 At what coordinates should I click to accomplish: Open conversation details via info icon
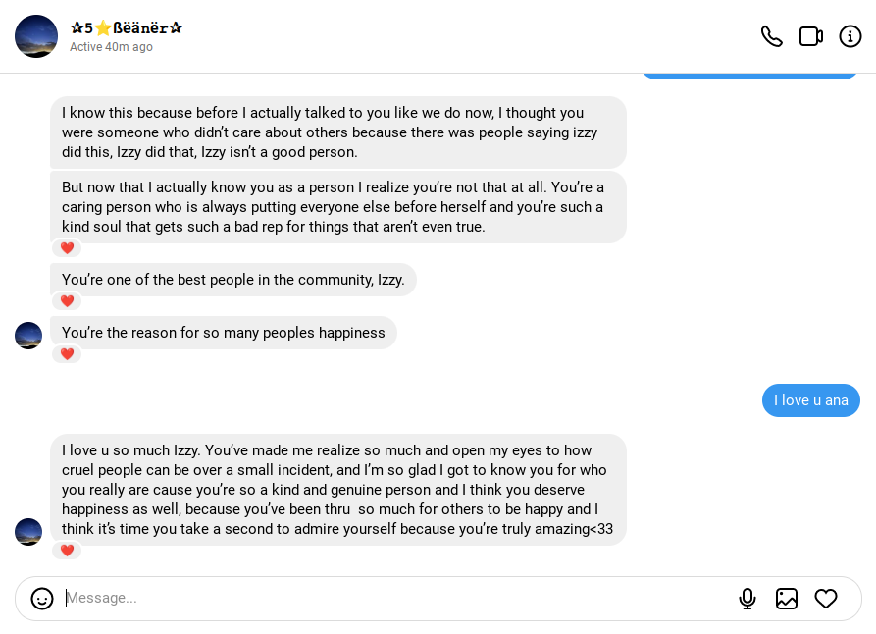850,37
